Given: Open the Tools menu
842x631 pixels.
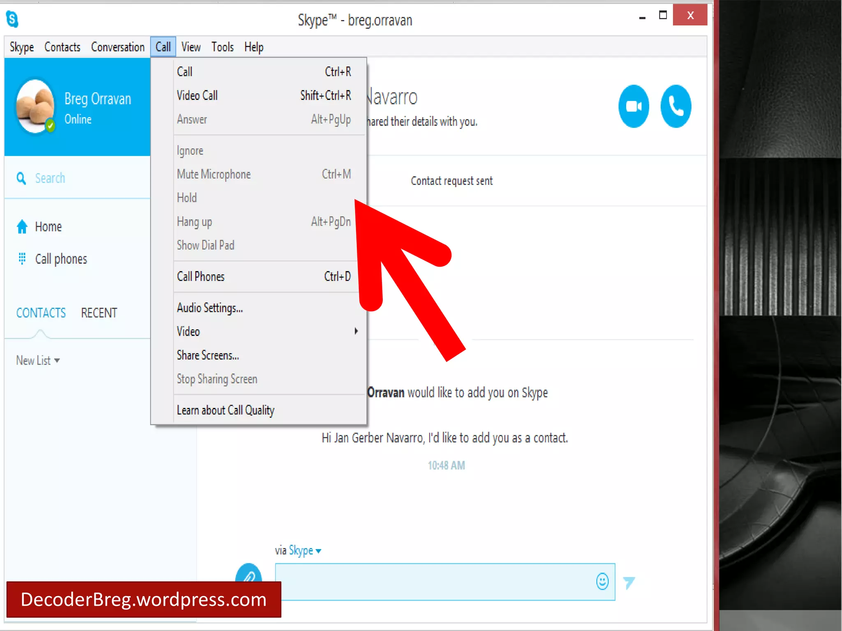Looking at the screenshot, I should click(x=222, y=47).
